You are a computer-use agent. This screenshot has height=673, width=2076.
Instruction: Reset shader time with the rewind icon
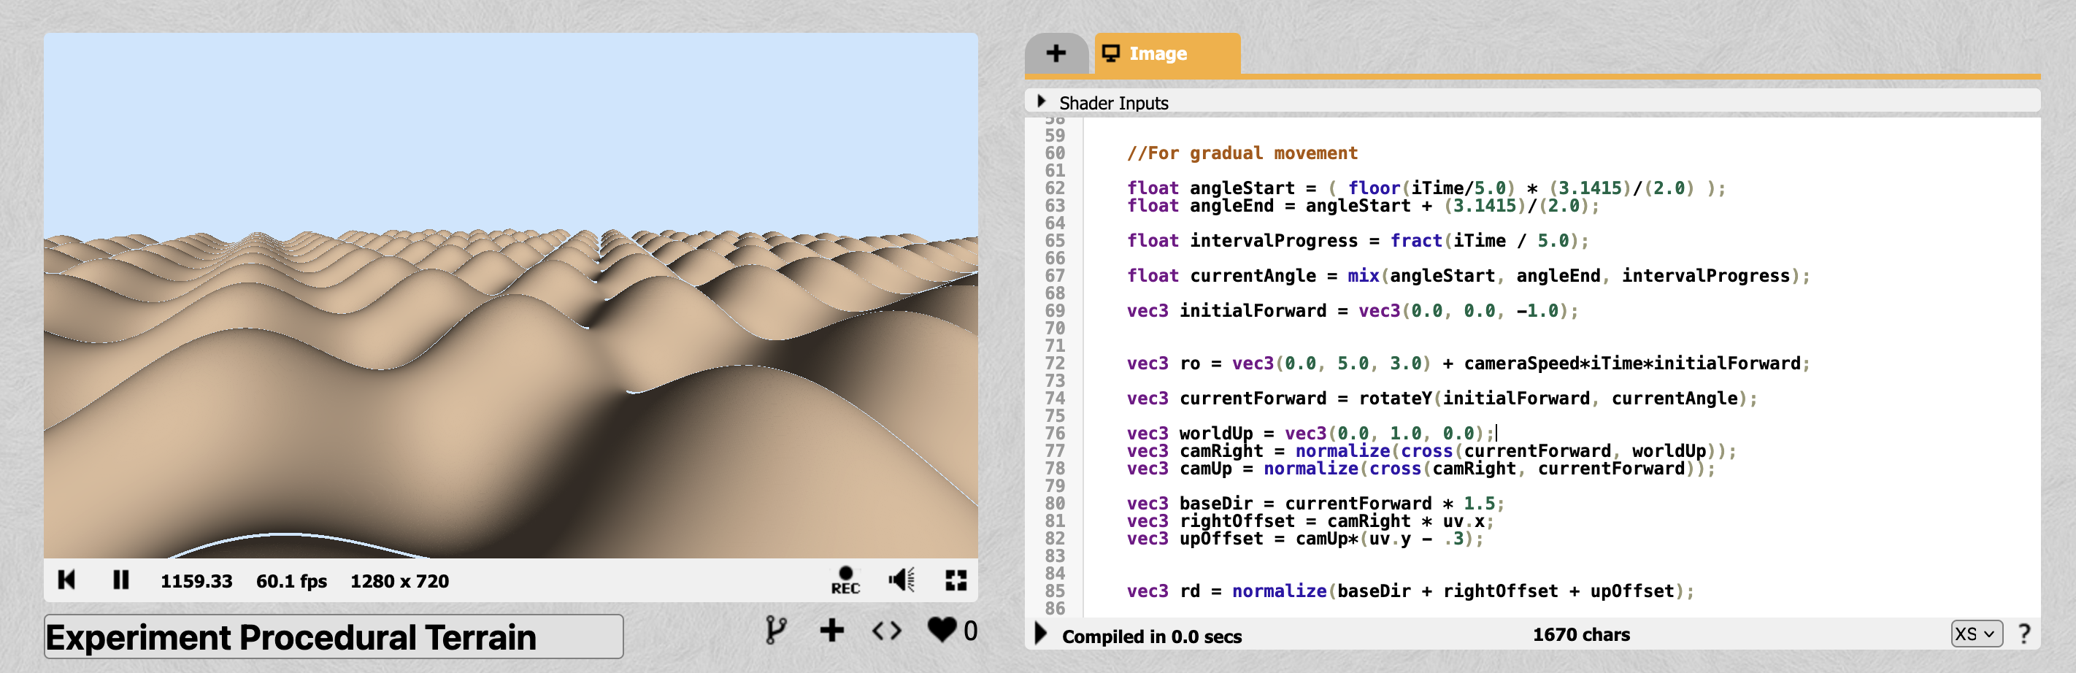tap(67, 580)
